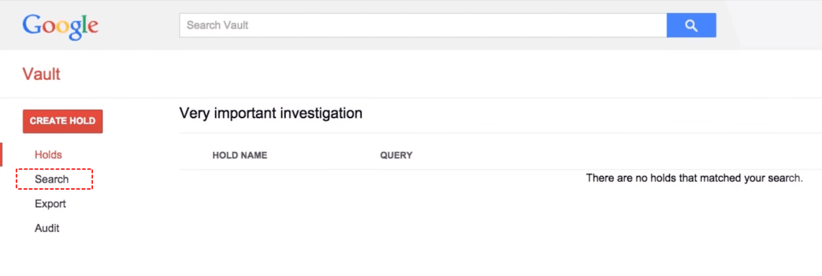822x276 pixels.
Task: Sort by the HOLD NAME column header
Action: point(240,155)
